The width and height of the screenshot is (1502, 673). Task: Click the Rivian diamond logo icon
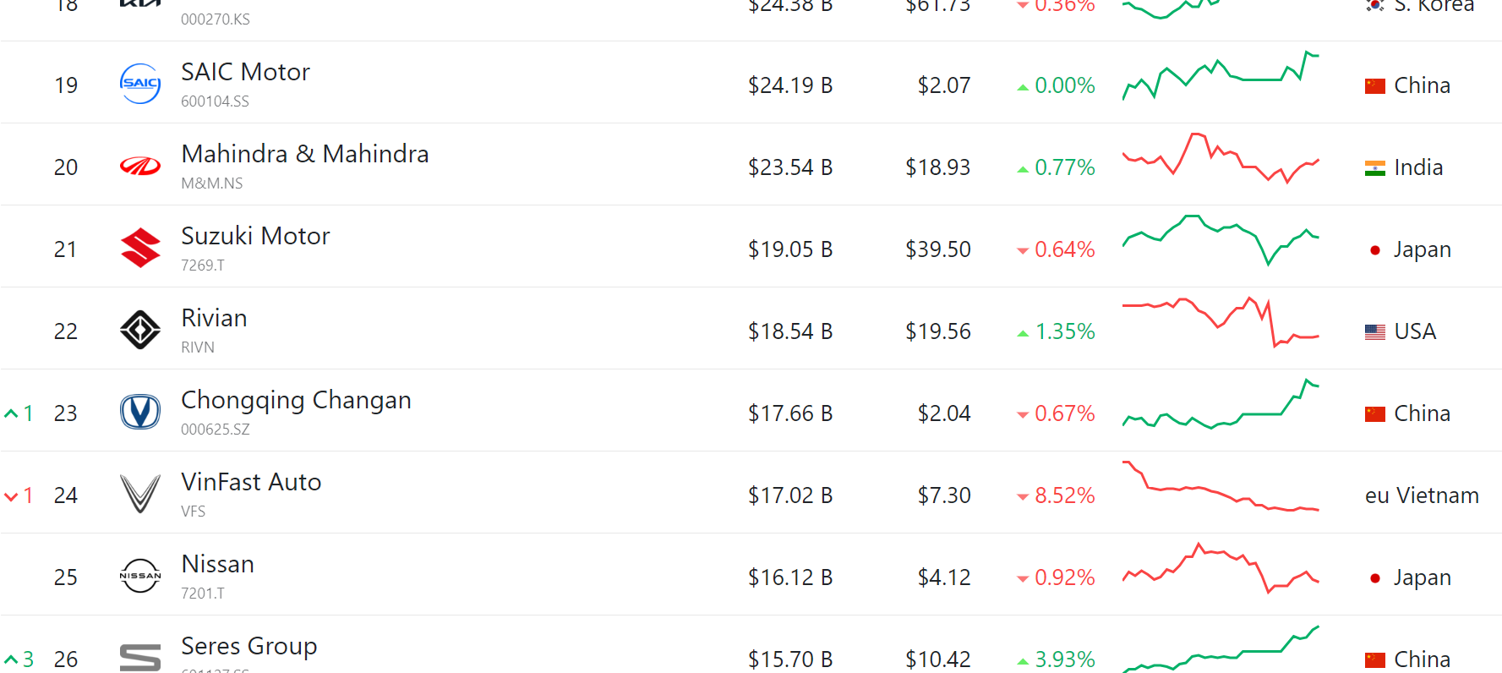[140, 330]
